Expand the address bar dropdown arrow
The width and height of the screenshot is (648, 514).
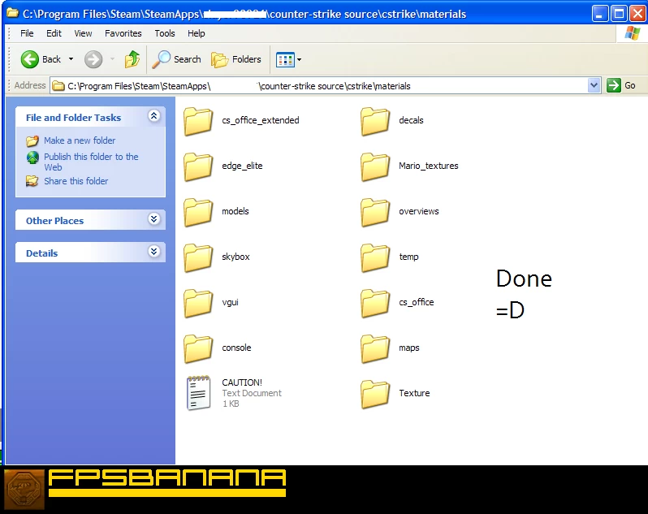tap(594, 85)
